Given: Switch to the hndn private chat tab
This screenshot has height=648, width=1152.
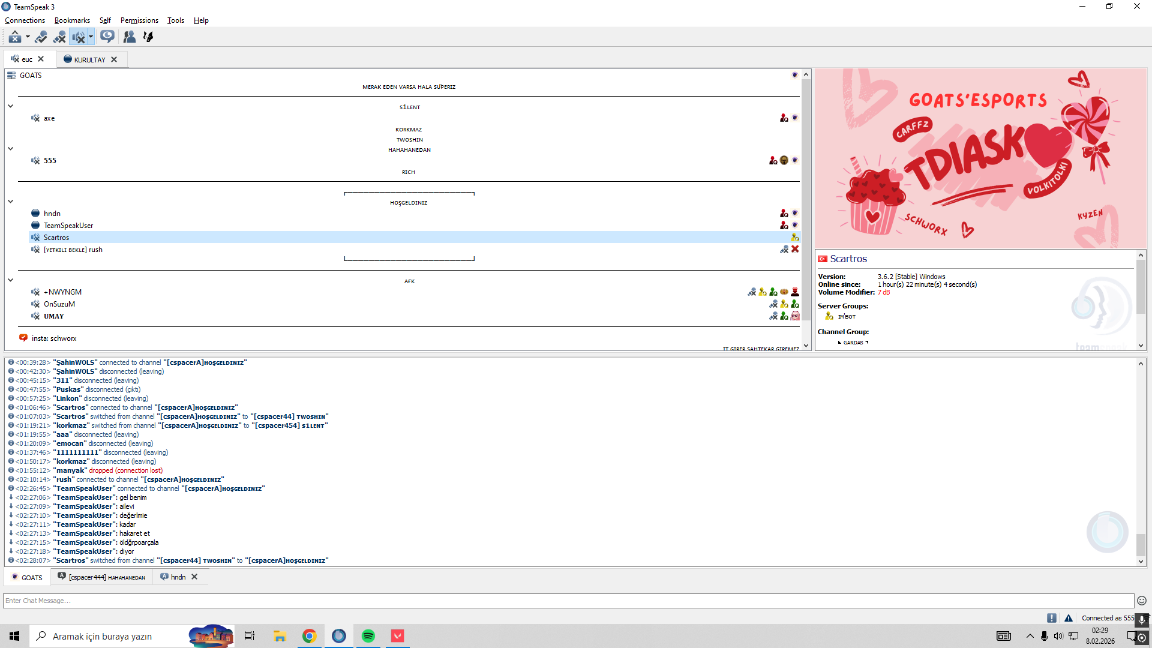Looking at the screenshot, I should coord(173,577).
